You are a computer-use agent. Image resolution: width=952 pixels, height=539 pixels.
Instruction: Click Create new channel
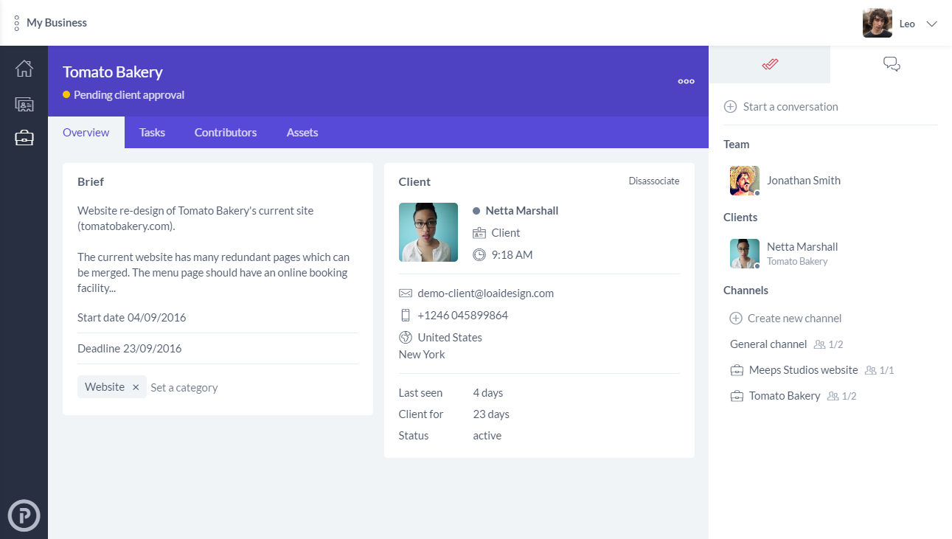point(794,318)
